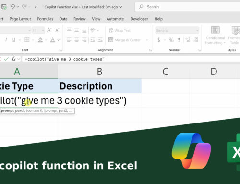Click into the Search box
Viewport: 240px width, 184px height.
pos(187,7)
